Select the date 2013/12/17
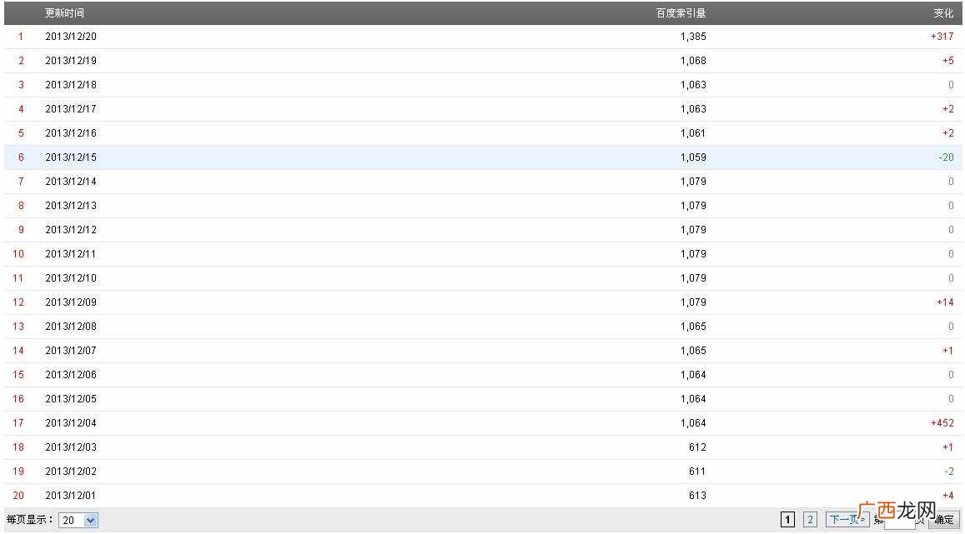The height and width of the screenshot is (534, 965). click(71, 109)
